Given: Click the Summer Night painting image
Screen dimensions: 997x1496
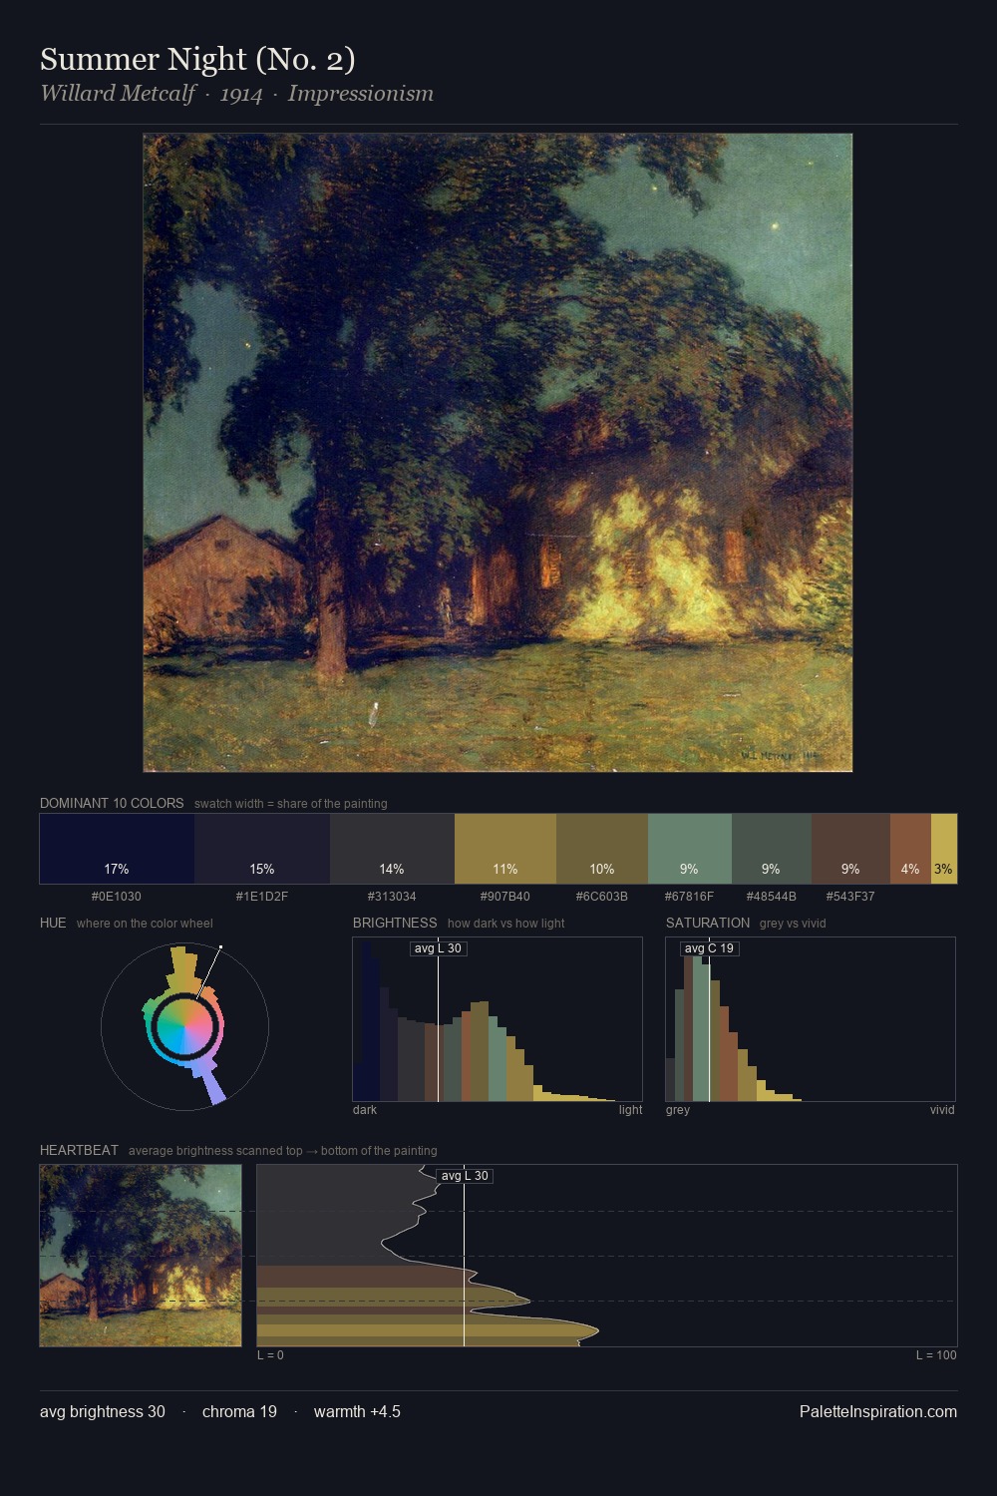Looking at the screenshot, I should (498, 453).
